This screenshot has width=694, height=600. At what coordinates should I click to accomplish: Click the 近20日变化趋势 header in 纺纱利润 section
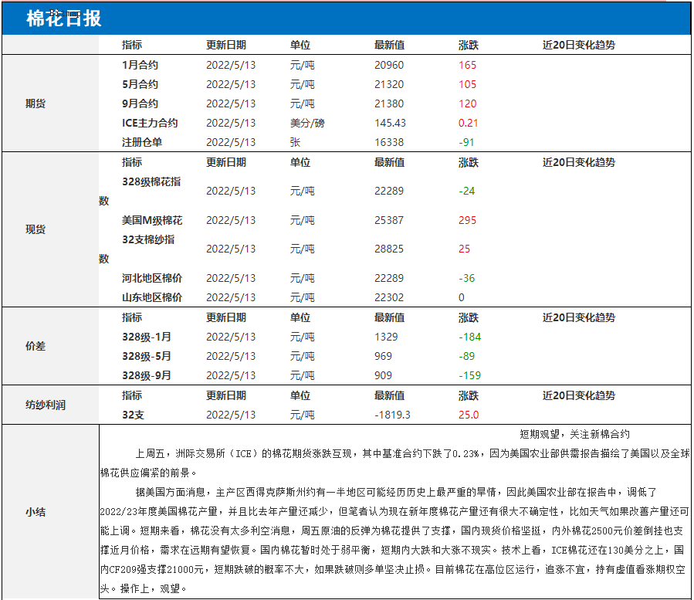coord(579,395)
